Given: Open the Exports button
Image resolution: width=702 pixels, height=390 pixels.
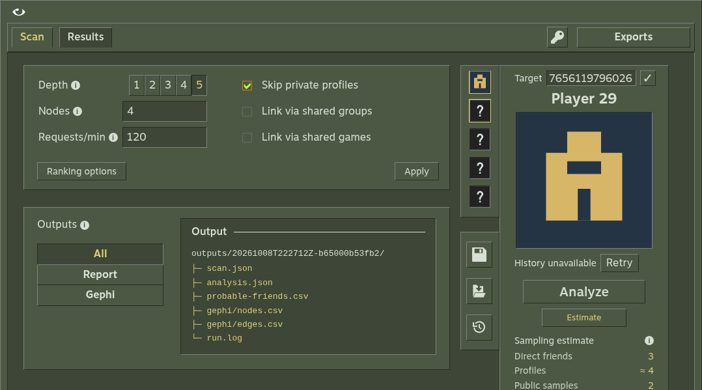Looking at the screenshot, I should pos(634,37).
